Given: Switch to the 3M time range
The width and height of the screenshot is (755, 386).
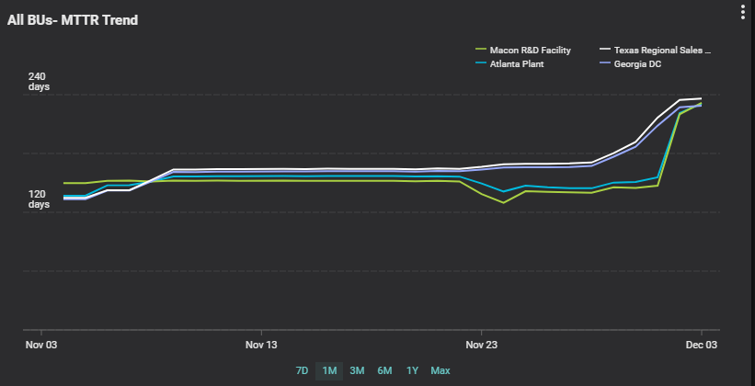Looking at the screenshot, I should pos(357,371).
